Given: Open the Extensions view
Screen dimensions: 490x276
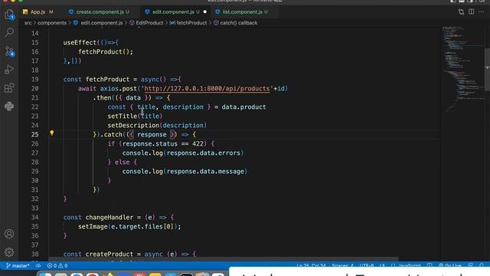Looking at the screenshot, I should click(9, 88).
